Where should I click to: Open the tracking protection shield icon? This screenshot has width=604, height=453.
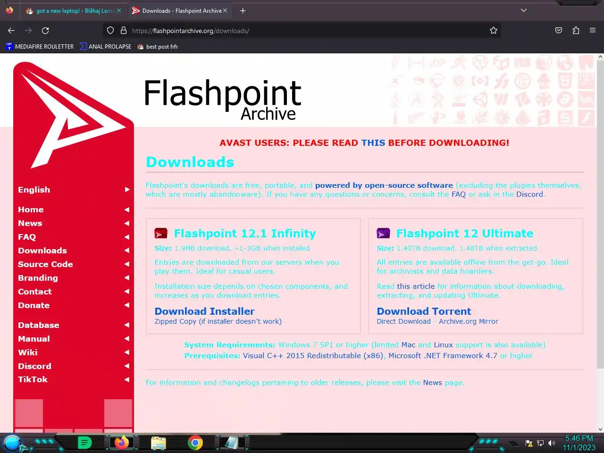point(110,31)
